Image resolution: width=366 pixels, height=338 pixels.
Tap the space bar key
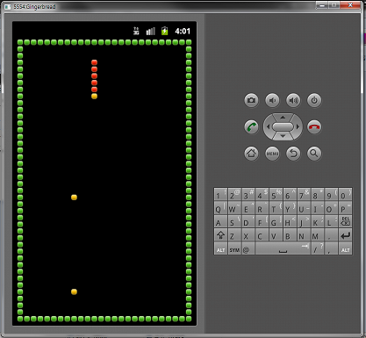pos(283,248)
